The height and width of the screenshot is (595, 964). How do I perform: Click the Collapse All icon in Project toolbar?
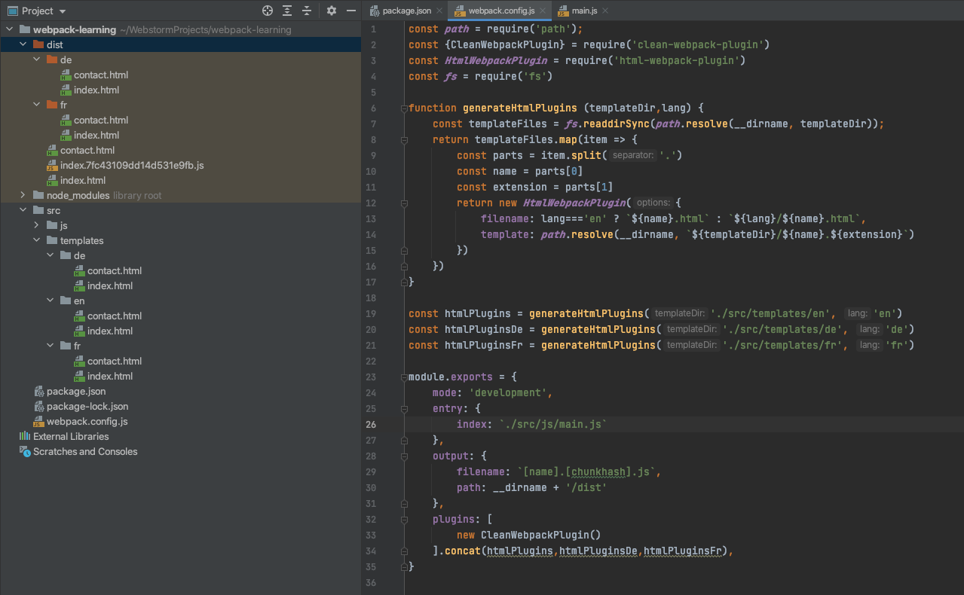point(307,11)
